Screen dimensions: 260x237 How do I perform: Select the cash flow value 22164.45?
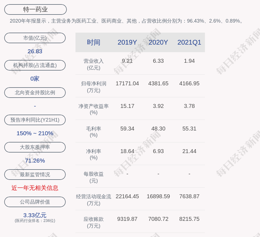tap(127, 197)
